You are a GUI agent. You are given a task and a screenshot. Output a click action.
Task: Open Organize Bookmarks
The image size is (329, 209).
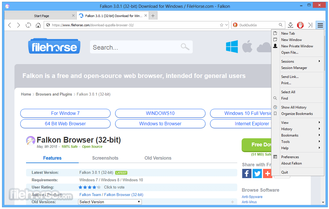click(298, 114)
